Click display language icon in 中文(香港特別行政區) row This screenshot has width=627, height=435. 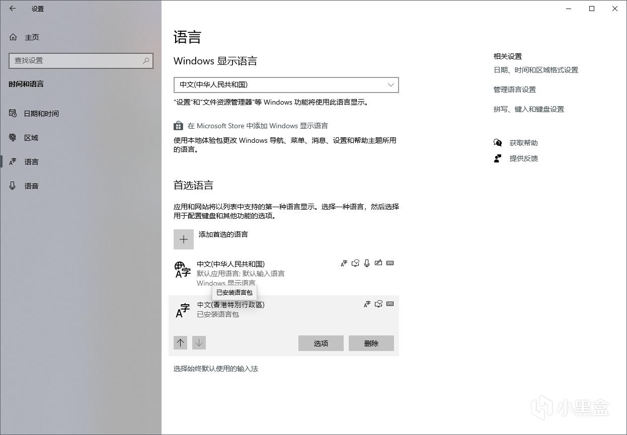367,304
